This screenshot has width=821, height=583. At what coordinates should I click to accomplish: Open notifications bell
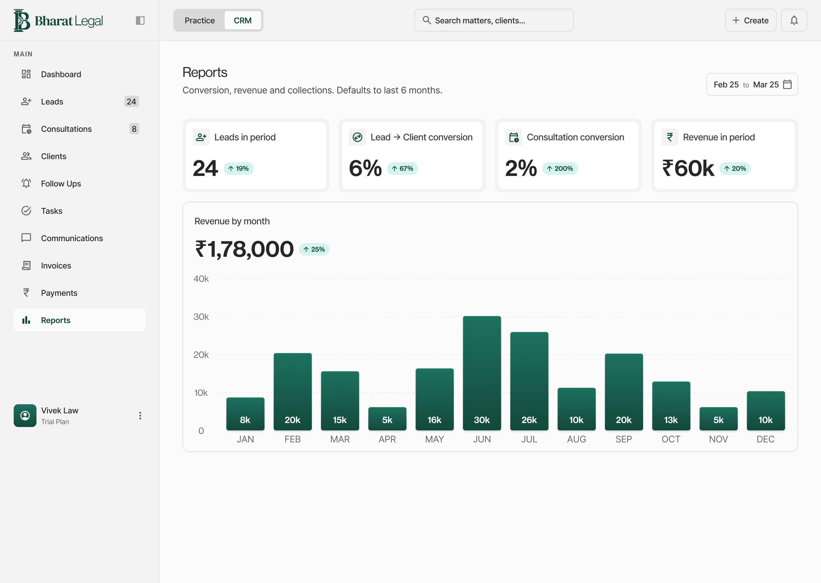(x=794, y=20)
